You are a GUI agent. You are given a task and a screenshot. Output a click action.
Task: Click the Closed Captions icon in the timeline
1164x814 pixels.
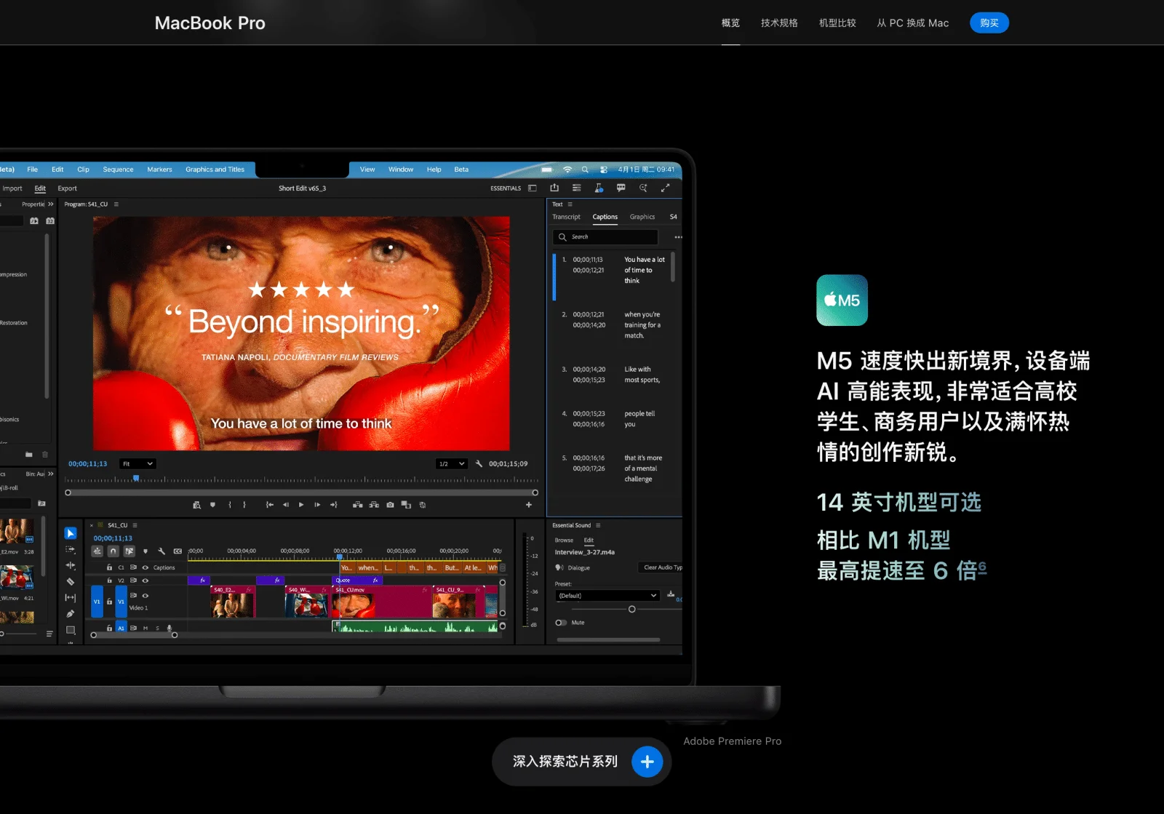coord(178,551)
